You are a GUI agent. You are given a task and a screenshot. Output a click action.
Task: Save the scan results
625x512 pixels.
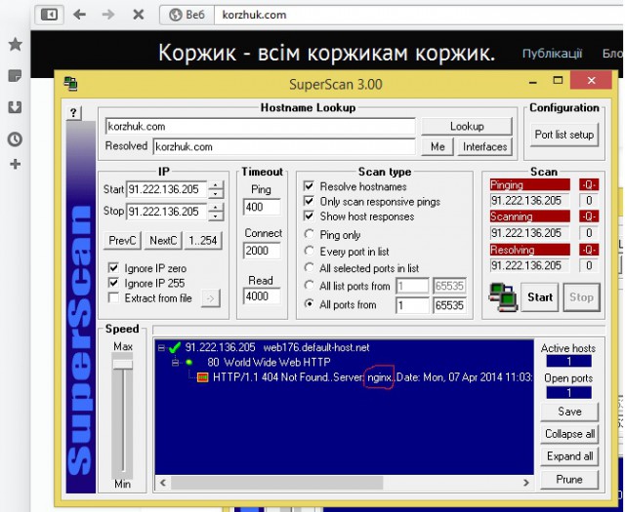[569, 412]
